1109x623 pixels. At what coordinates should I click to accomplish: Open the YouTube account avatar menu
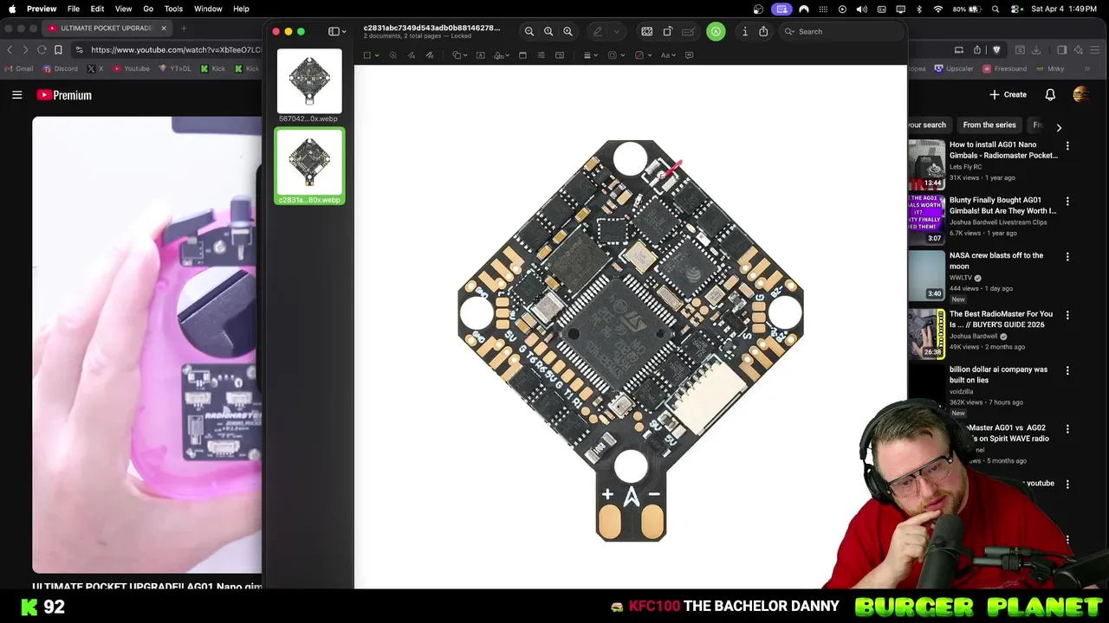1080,94
